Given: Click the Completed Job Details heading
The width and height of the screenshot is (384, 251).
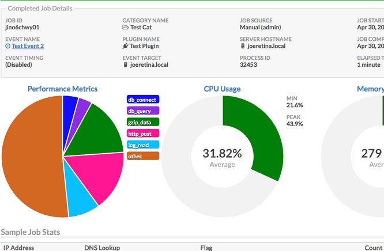Looking at the screenshot, I should [40, 8].
